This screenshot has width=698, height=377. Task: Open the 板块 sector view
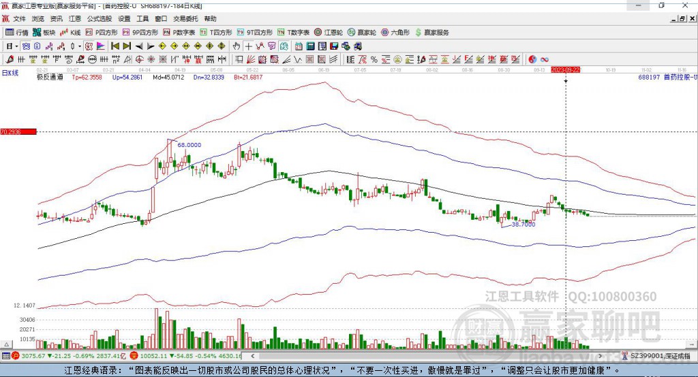(x=44, y=33)
